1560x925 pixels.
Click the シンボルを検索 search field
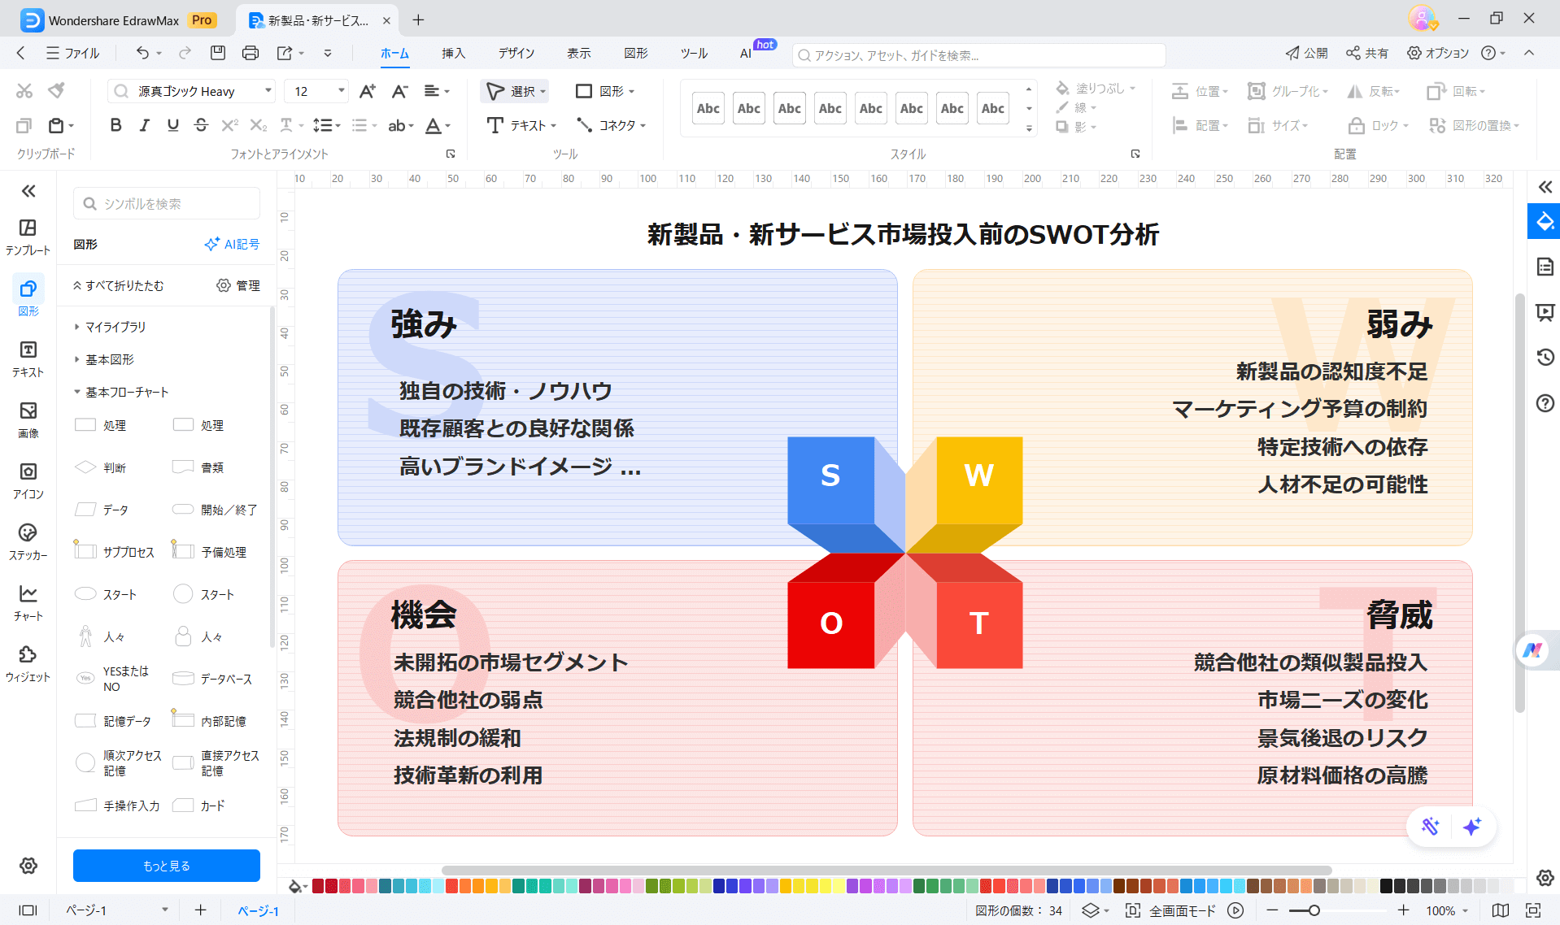coord(166,203)
